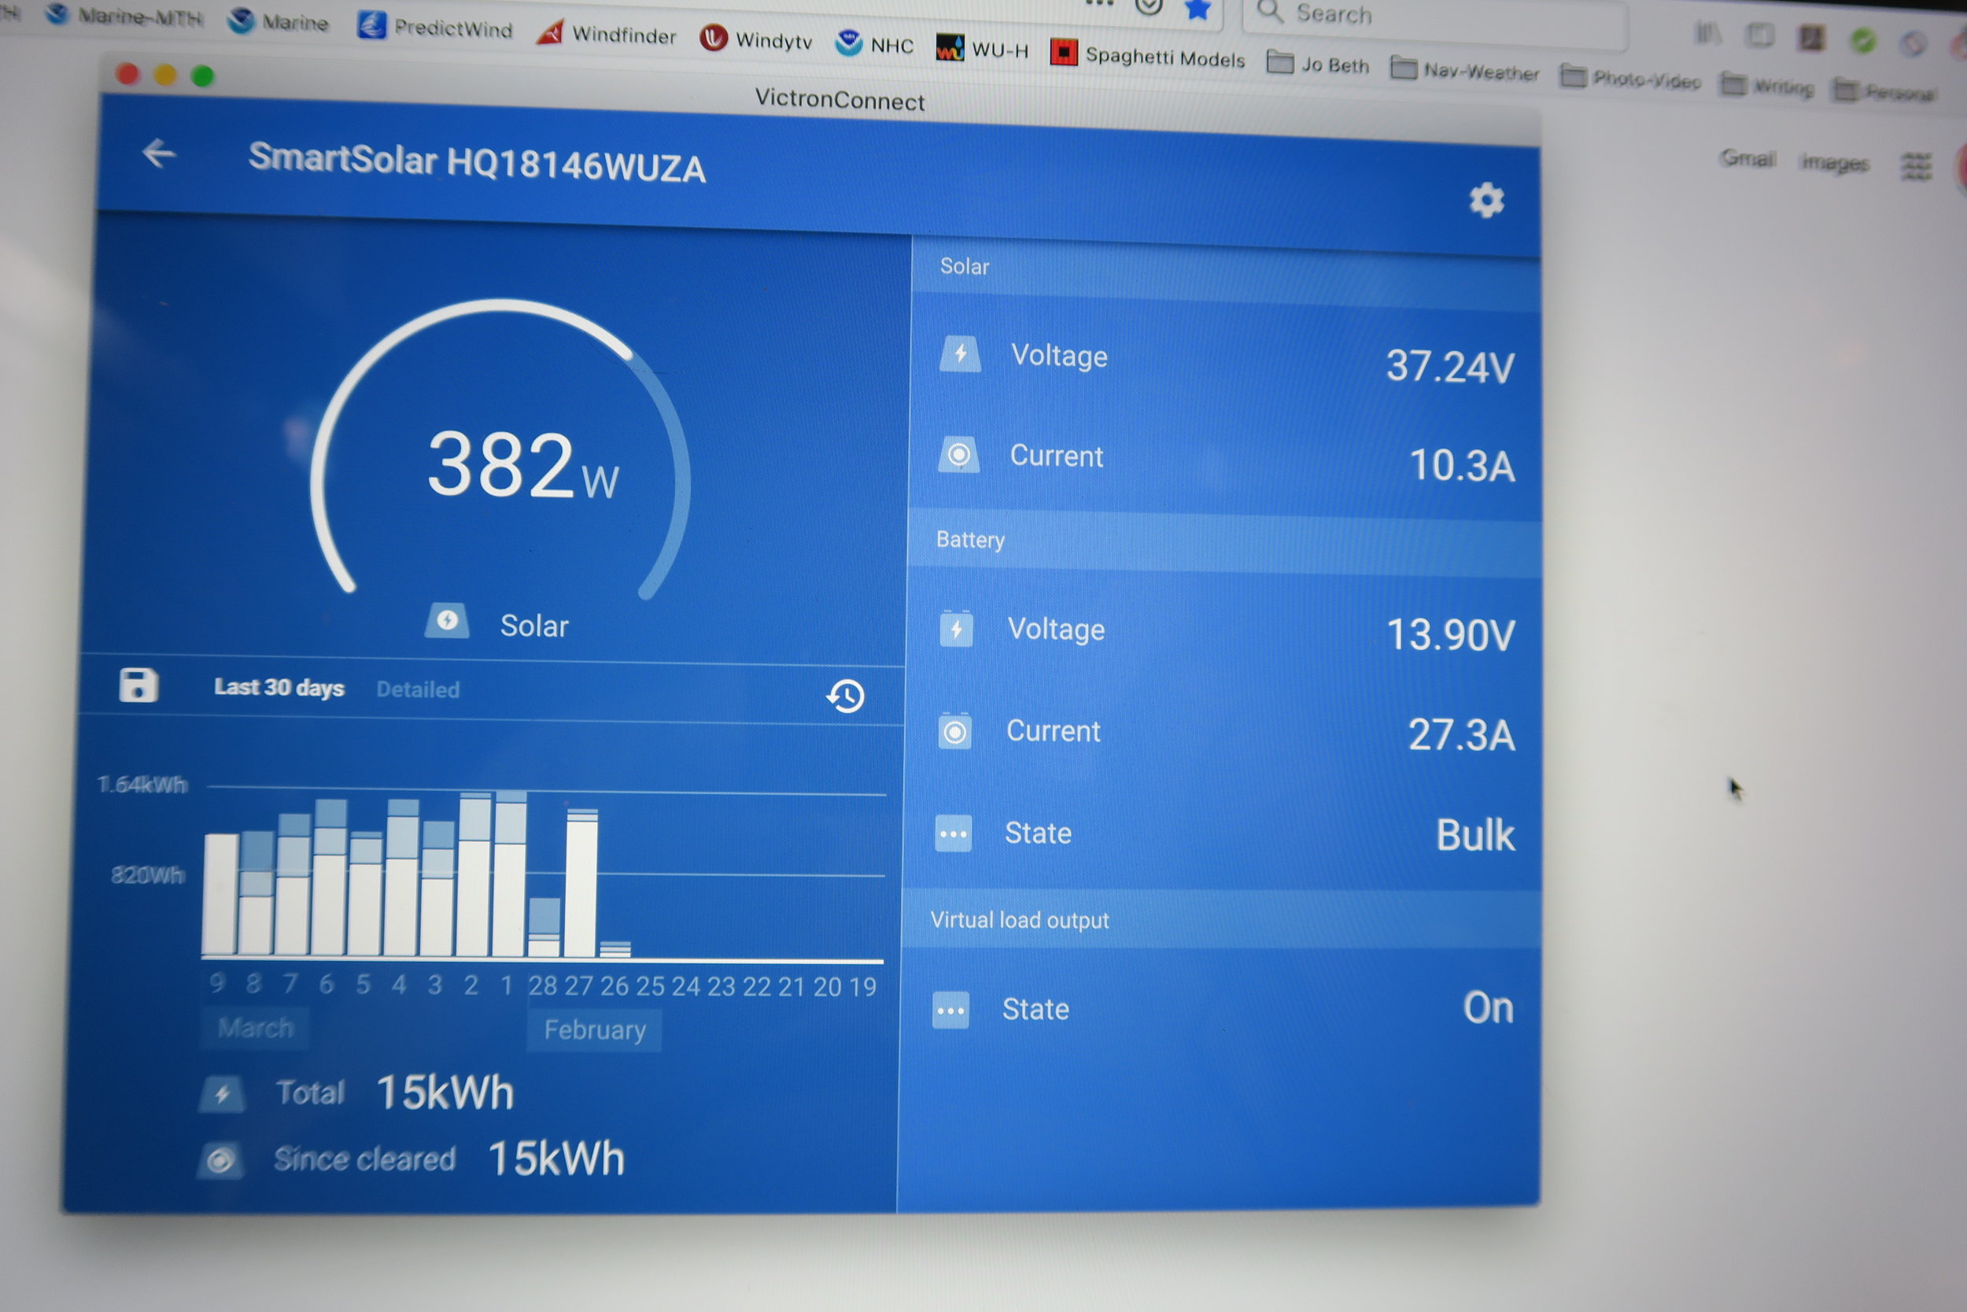Select the February 27 history bar
The height and width of the screenshot is (1312, 1967).
(x=581, y=883)
